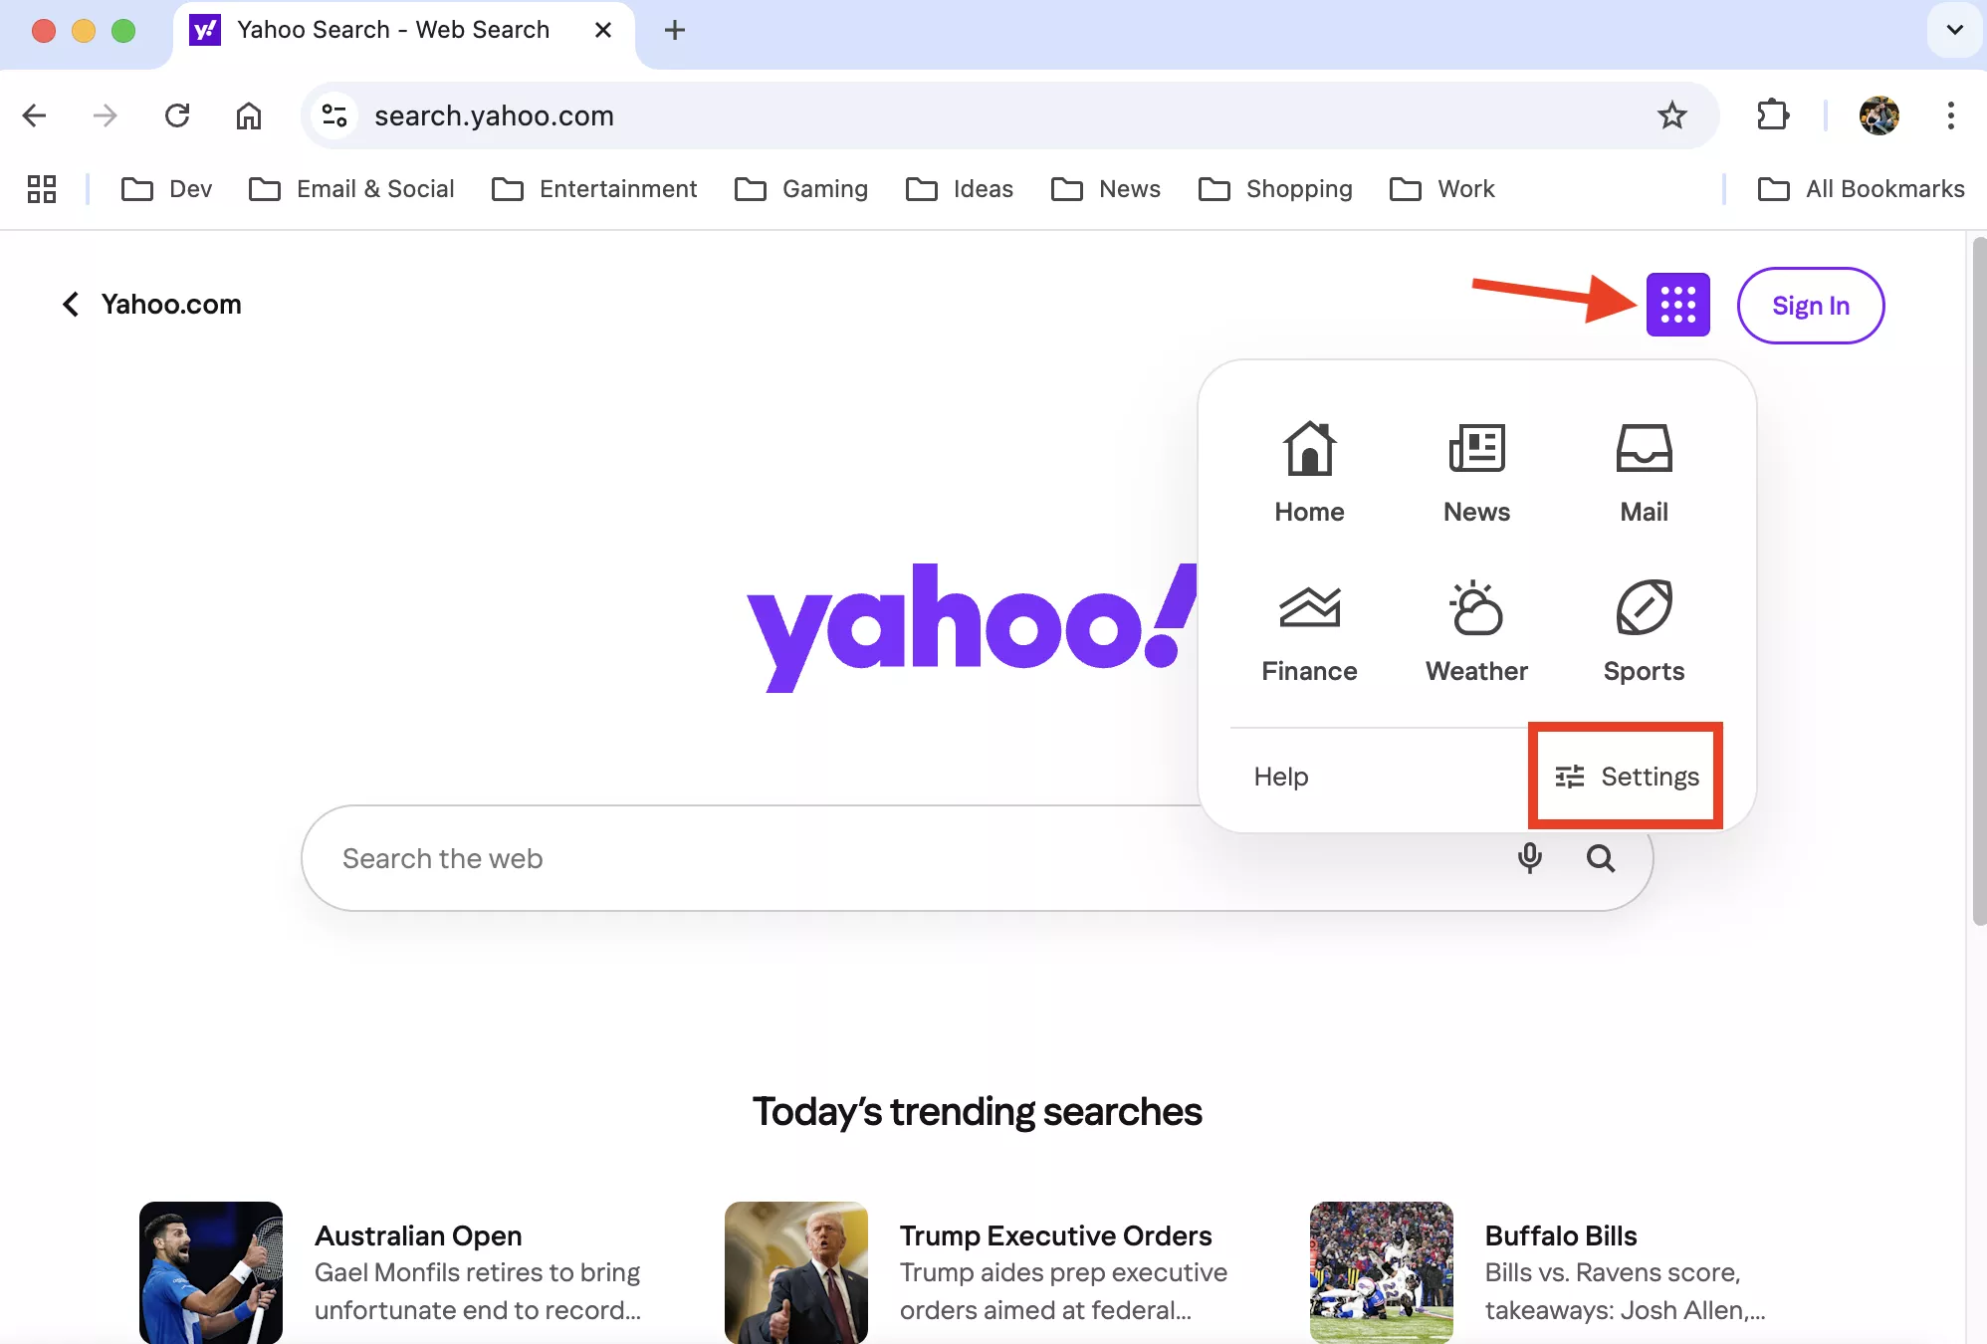The width and height of the screenshot is (1987, 1344).
Task: Bookmark this page with star icon
Action: point(1671,115)
